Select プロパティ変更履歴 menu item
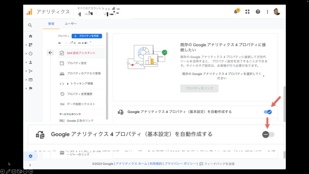This screenshot has height=174, width=309. coord(81,94)
